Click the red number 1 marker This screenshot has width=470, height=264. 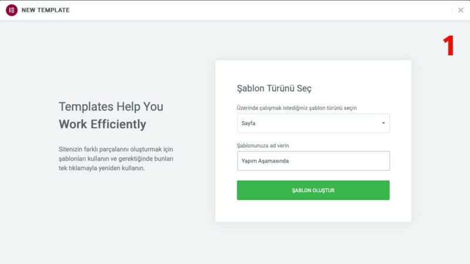(x=449, y=46)
